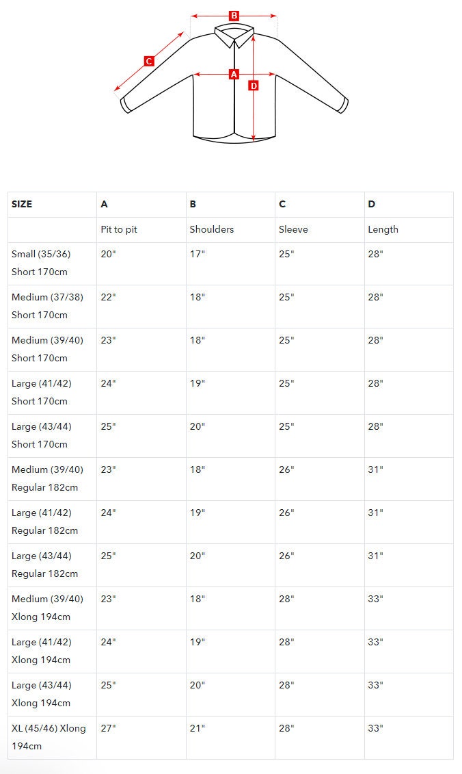Click the shirt collar in the diagram
The image size is (462, 774).
pyautogui.click(x=234, y=36)
